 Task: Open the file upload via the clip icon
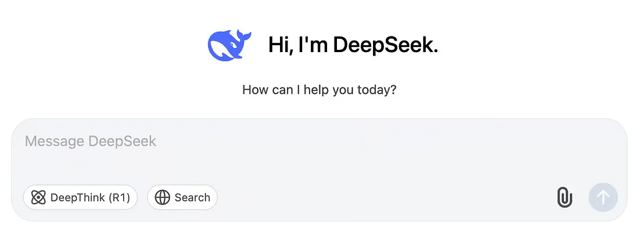565,198
